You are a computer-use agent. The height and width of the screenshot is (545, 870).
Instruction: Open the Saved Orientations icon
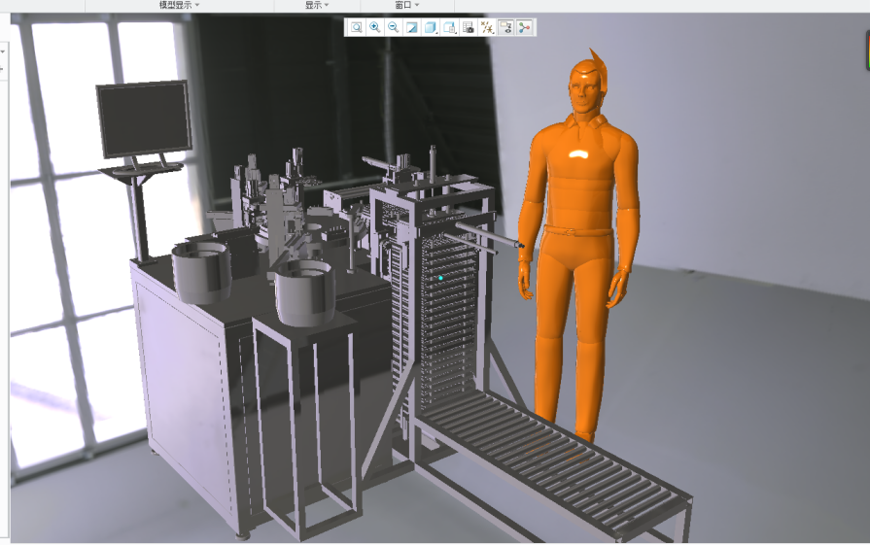tap(449, 27)
